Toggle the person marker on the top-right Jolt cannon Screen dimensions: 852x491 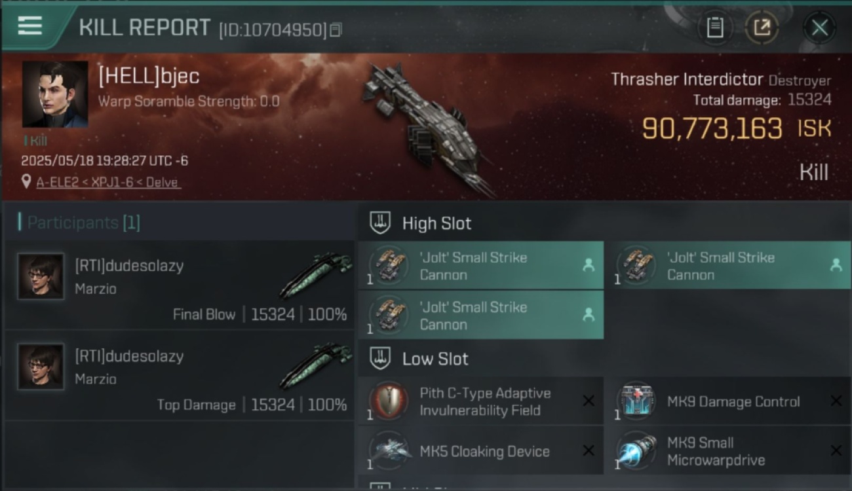coord(836,265)
